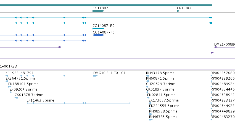Select the RH60871.5prime EST label

[160, 78]
